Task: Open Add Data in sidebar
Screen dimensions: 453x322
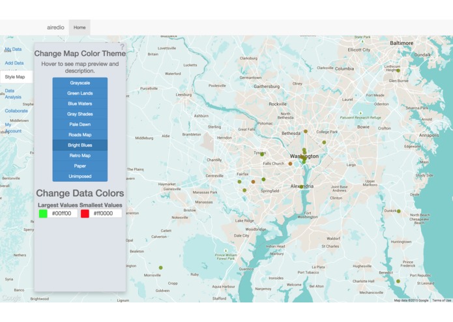Action: click(x=14, y=63)
